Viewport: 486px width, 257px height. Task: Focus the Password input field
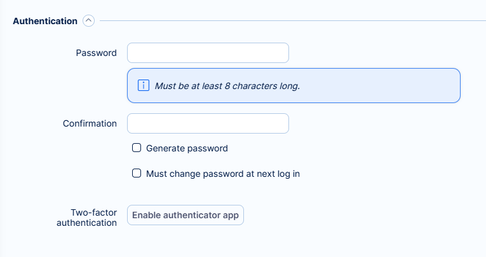point(208,53)
